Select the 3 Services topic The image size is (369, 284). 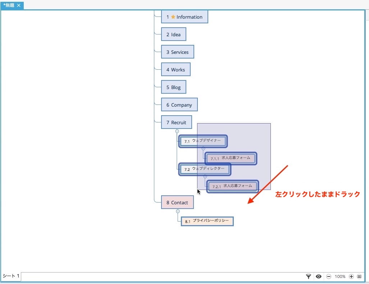[178, 52]
